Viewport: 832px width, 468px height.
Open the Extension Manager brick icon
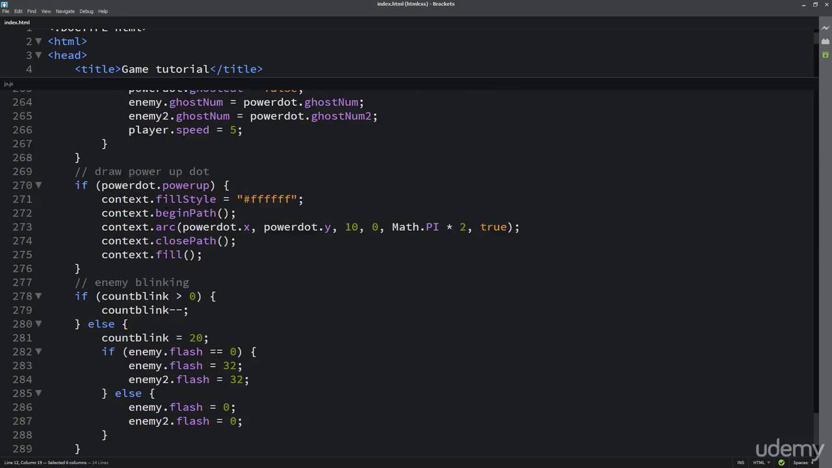[x=825, y=42]
